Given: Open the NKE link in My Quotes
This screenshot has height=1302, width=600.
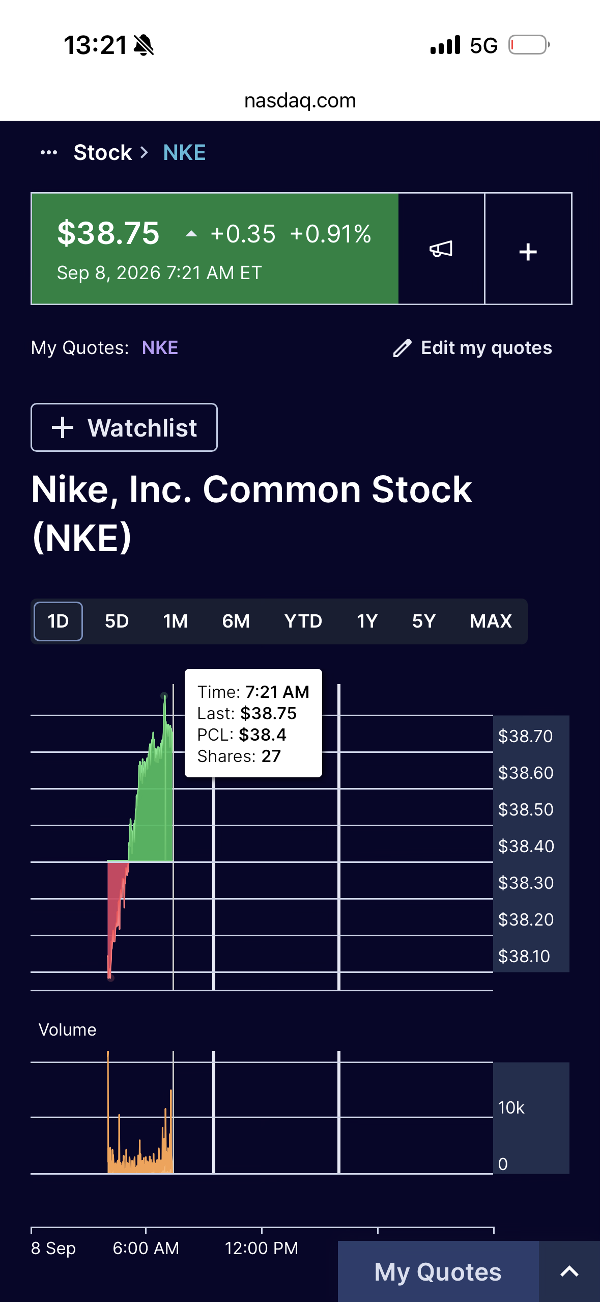Looking at the screenshot, I should (x=160, y=348).
